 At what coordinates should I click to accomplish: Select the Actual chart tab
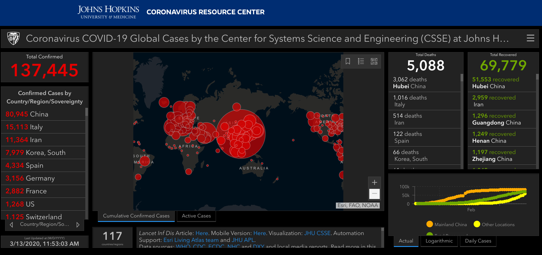click(406, 241)
